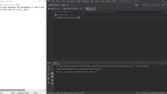Open Notepad Help menu
Image resolution: width=167 pixels, height=94 pixels.
17,5
